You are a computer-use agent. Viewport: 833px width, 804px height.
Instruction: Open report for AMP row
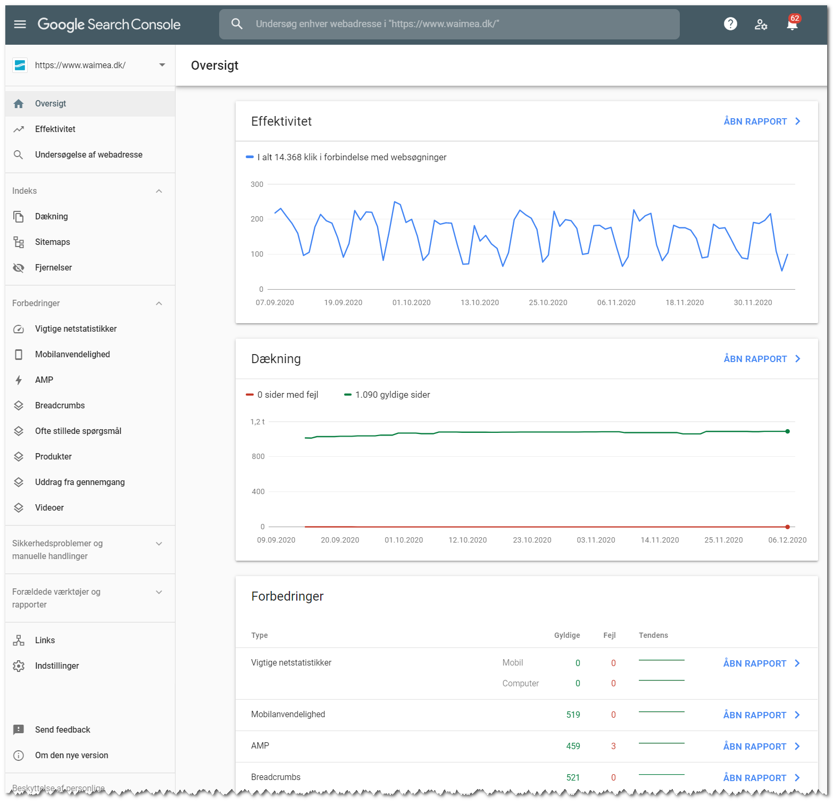762,746
